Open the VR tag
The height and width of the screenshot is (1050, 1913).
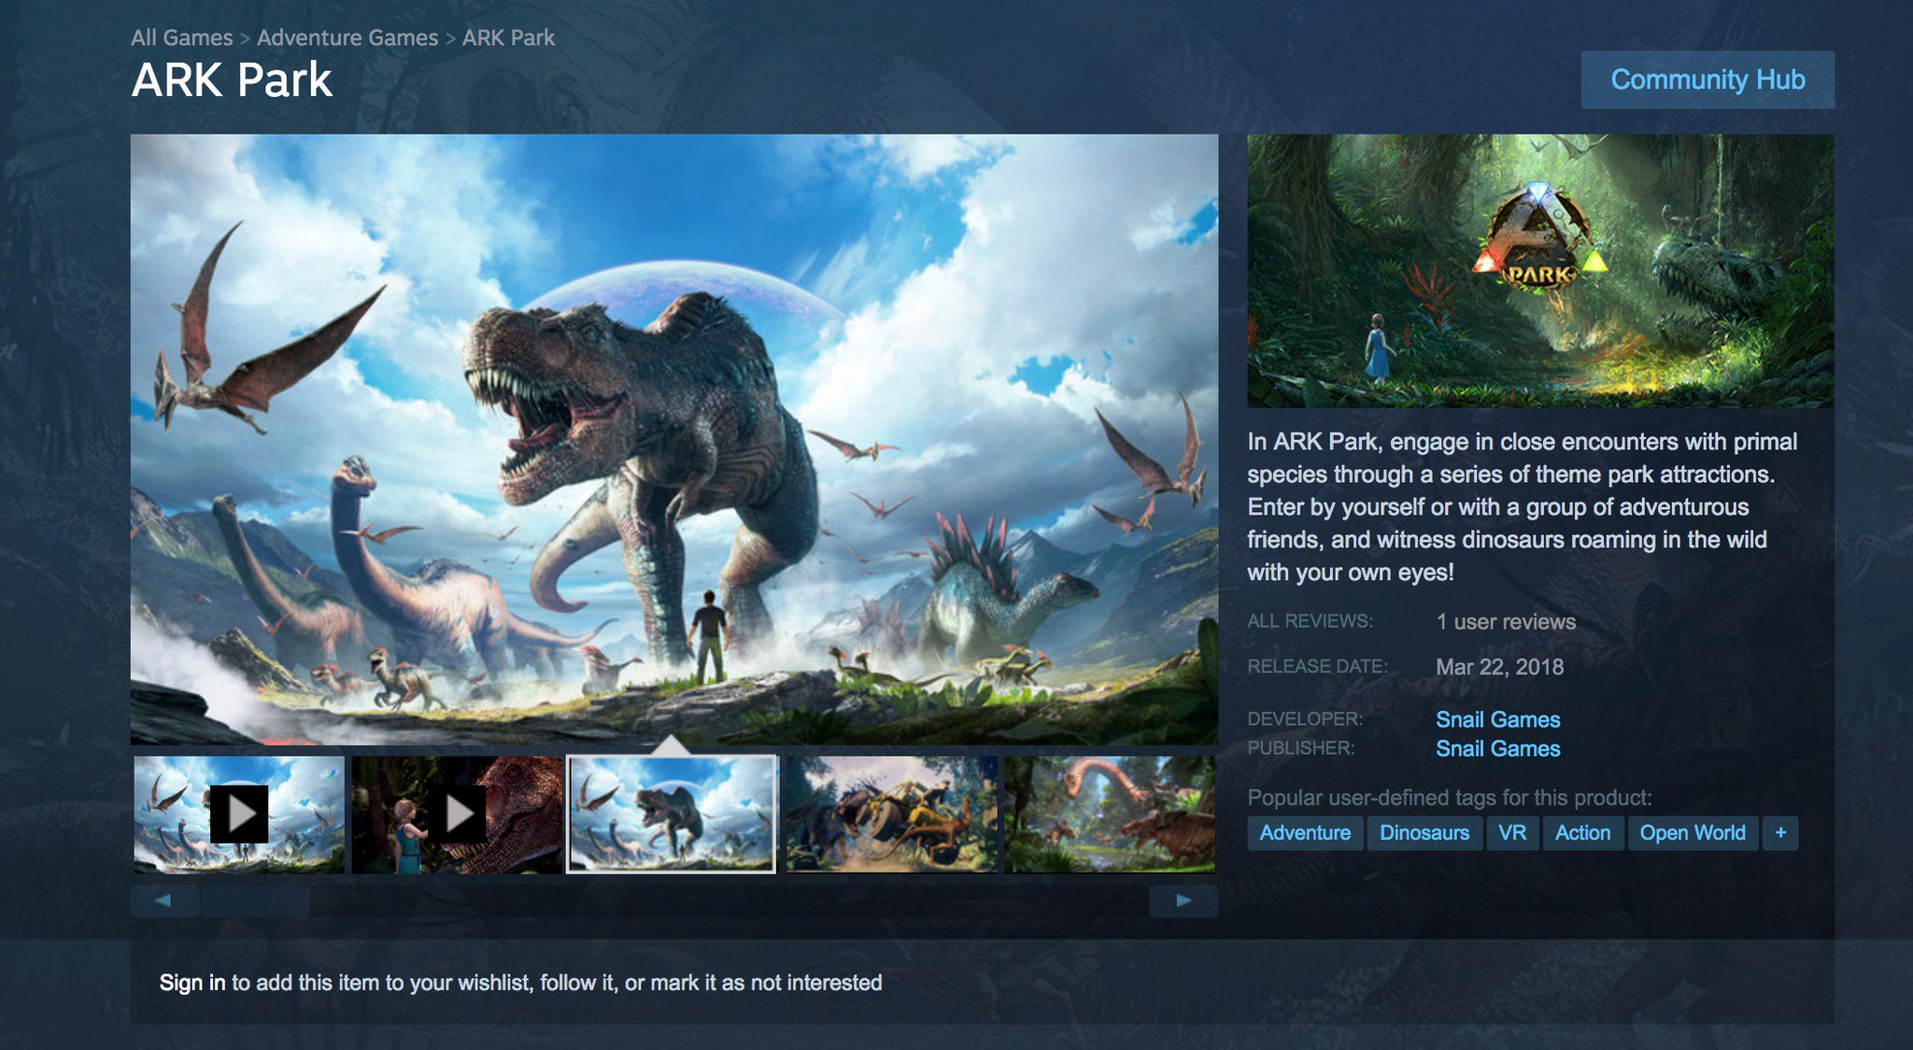point(1512,833)
